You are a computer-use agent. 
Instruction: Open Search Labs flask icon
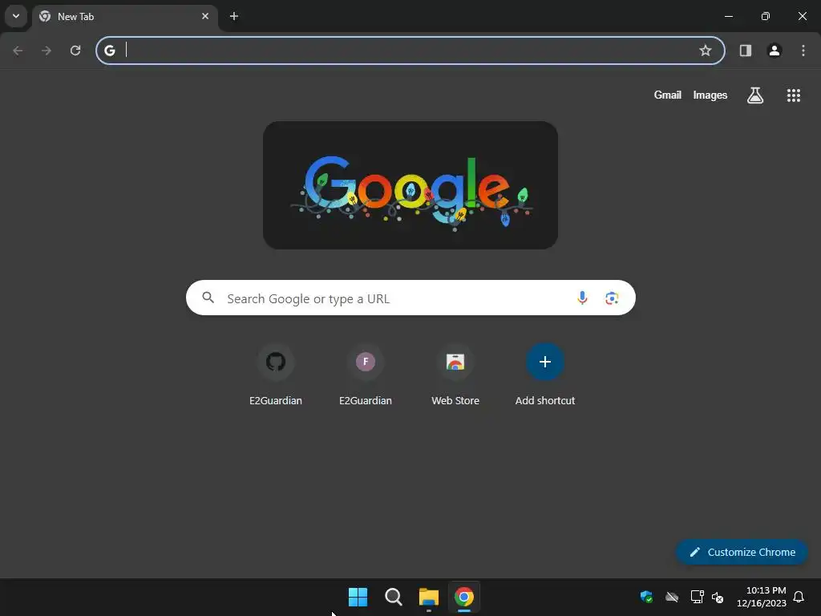[755, 95]
